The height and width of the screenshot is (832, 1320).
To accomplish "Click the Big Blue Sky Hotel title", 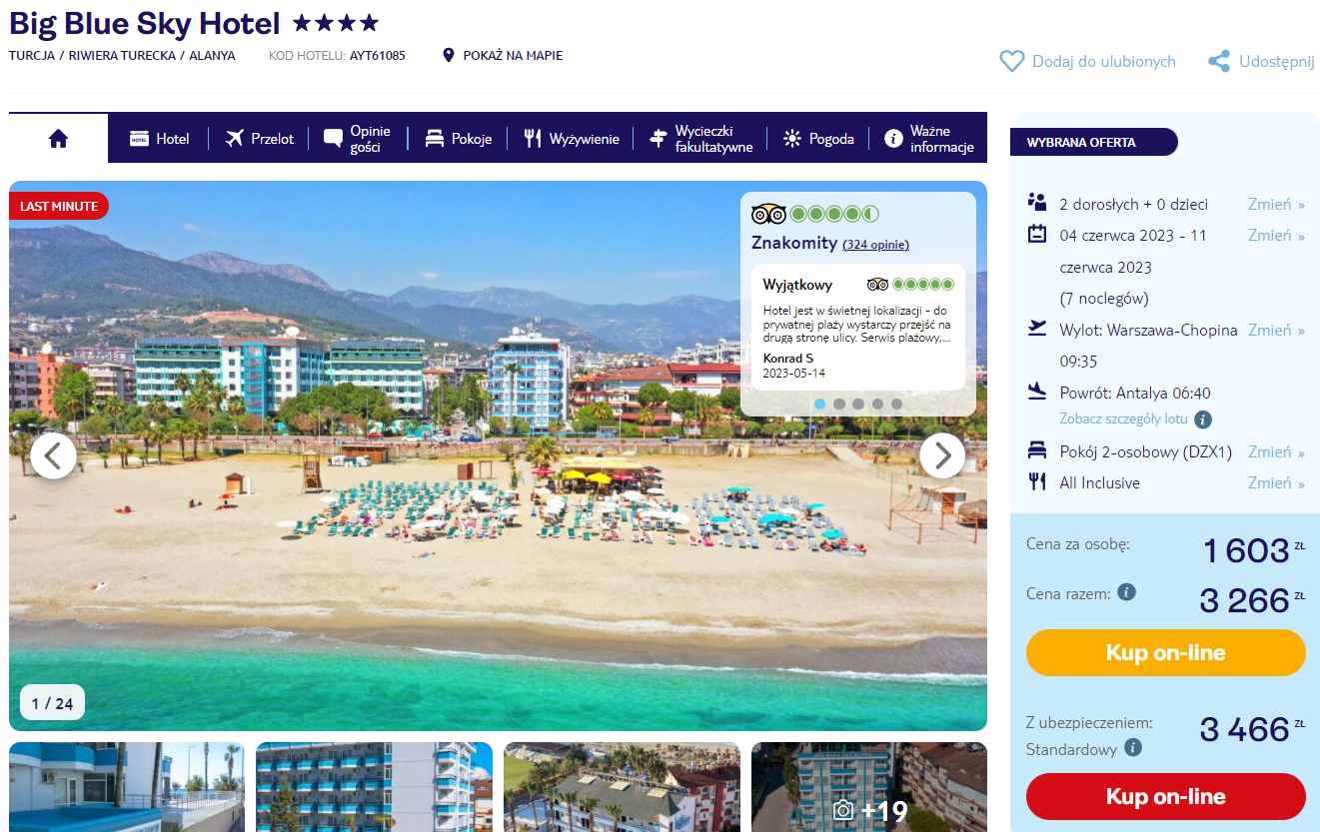I will point(145,23).
